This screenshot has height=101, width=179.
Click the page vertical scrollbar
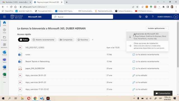178,45
